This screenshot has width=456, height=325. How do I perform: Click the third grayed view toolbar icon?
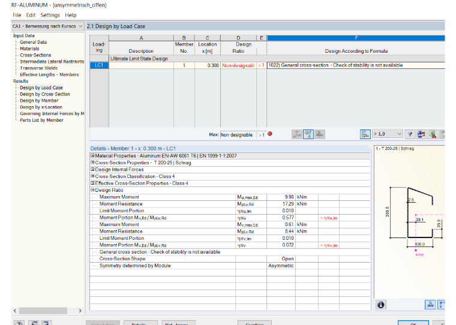(320, 134)
